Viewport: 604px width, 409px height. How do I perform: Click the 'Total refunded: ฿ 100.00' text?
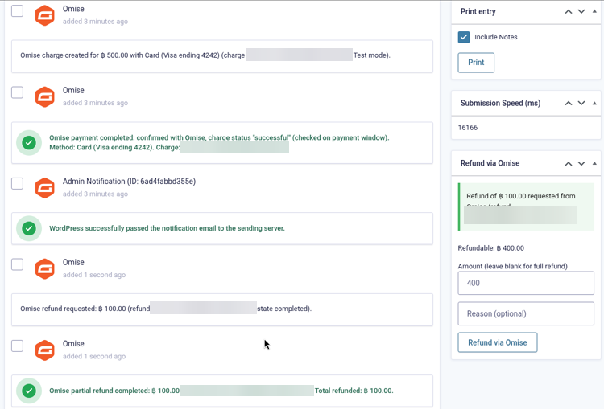pyautogui.click(x=354, y=391)
